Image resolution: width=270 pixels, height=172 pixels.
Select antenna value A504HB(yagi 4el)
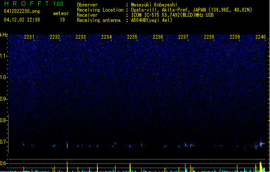[152, 20]
